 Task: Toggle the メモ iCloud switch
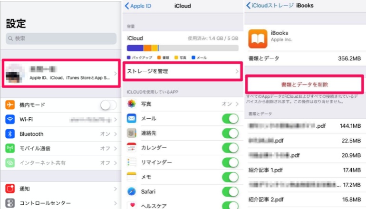[230, 177]
